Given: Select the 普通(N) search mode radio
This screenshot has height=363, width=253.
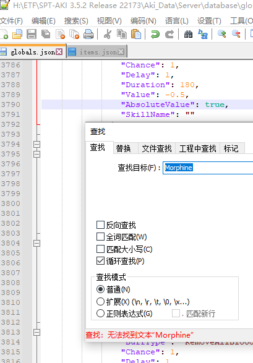Looking at the screenshot, I should point(100,289).
